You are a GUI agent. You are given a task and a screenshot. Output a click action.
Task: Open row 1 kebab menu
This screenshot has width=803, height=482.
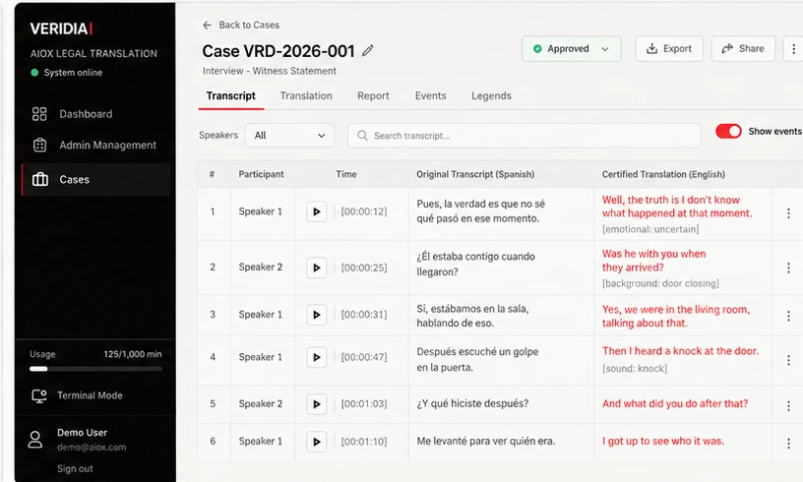788,213
